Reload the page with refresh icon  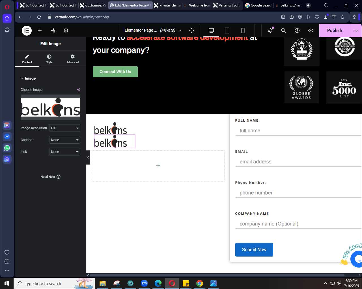pyautogui.click(x=39, y=17)
